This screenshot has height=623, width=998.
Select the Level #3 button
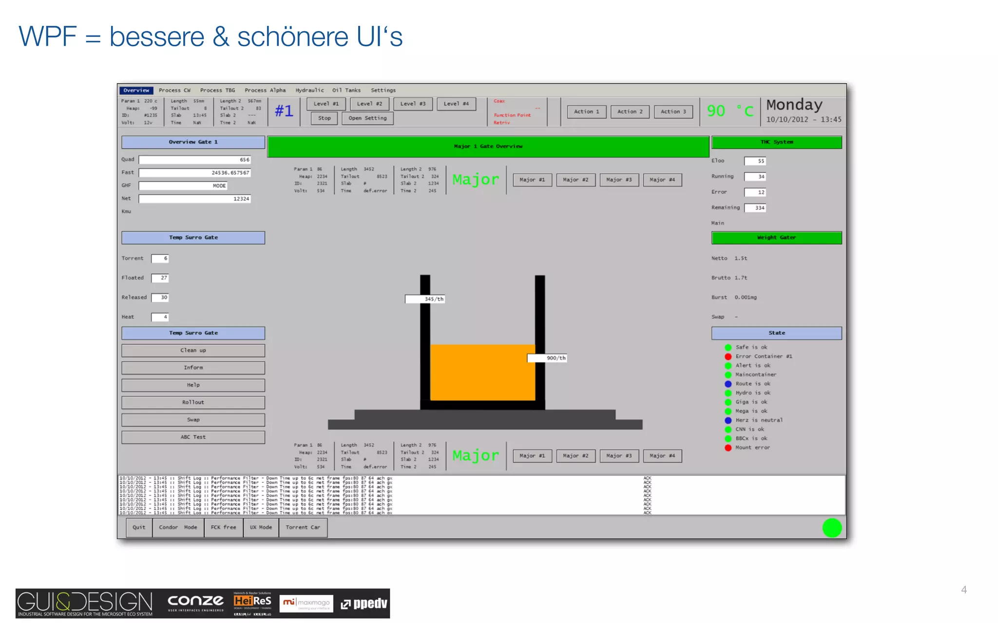pyautogui.click(x=413, y=104)
